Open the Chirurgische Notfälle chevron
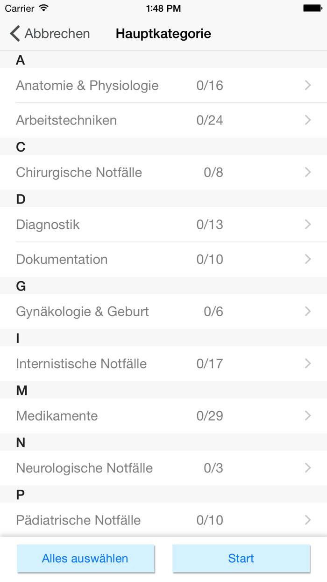The image size is (327, 582). point(307,172)
